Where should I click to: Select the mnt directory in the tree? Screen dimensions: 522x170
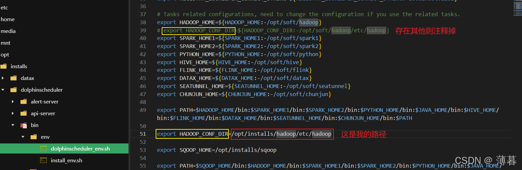click(x=6, y=43)
